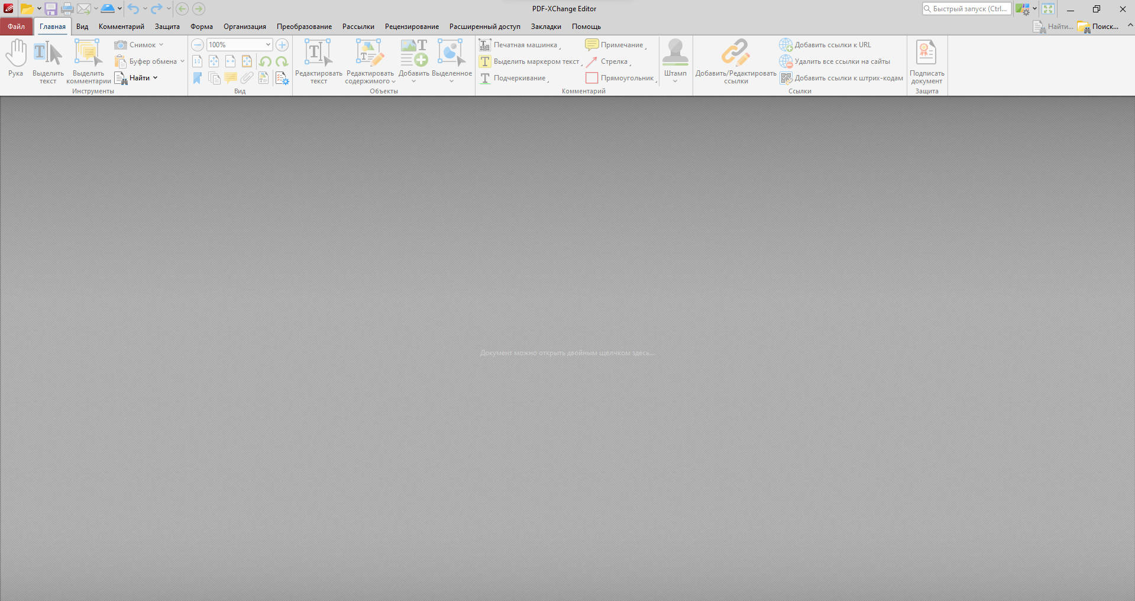This screenshot has width=1135, height=601.
Task: Click the Fit Page icon
Action: pos(214,61)
